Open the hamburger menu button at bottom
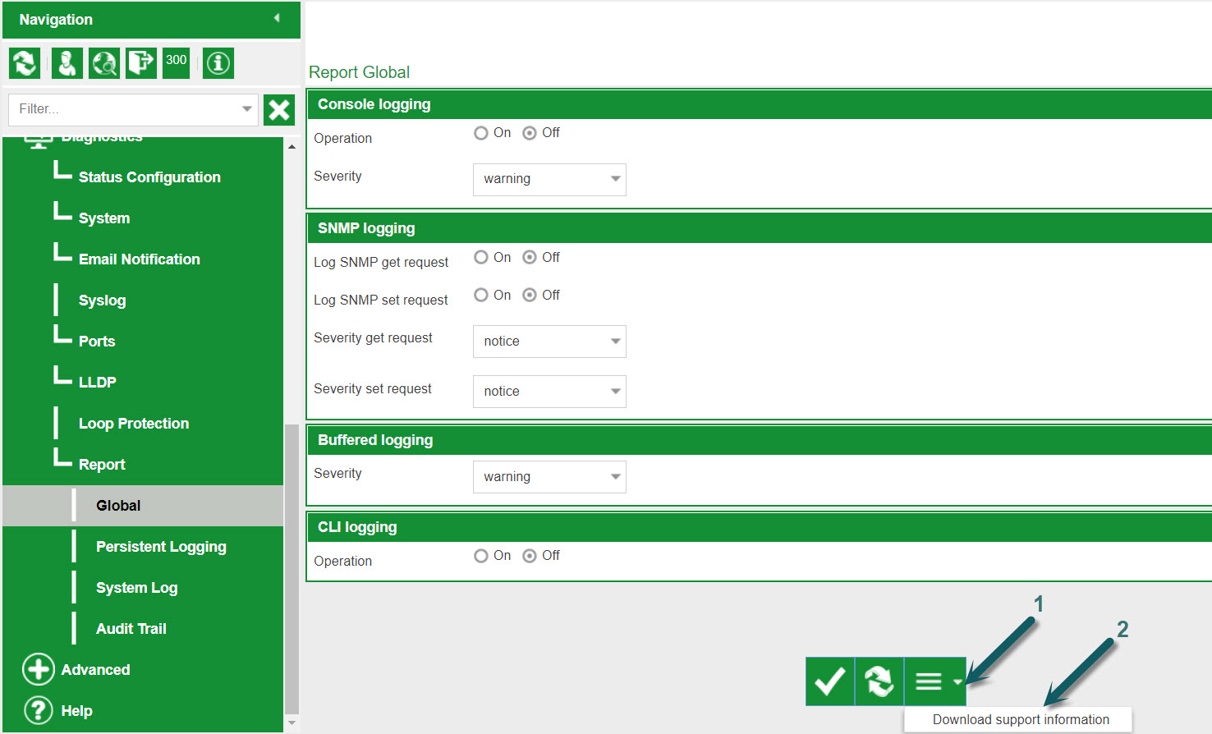Screen dimensions: 1212x734 tap(935, 681)
